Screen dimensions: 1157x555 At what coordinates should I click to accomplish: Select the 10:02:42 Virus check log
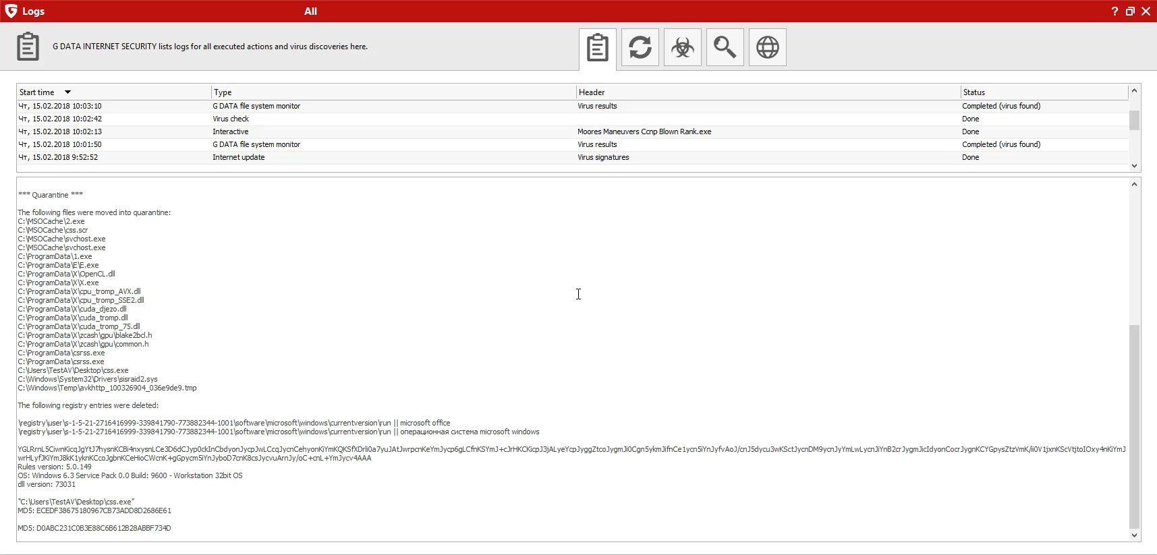pos(573,119)
